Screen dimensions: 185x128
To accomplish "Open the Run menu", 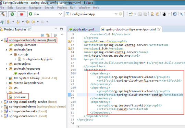I will 73,8.
